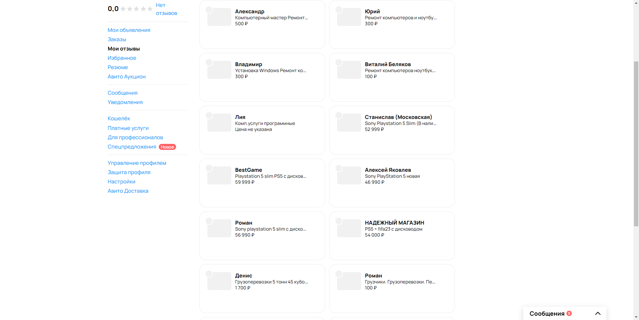The width and height of the screenshot is (639, 320).
Task: Open Уведомления in the sidebar
Action: point(125,102)
